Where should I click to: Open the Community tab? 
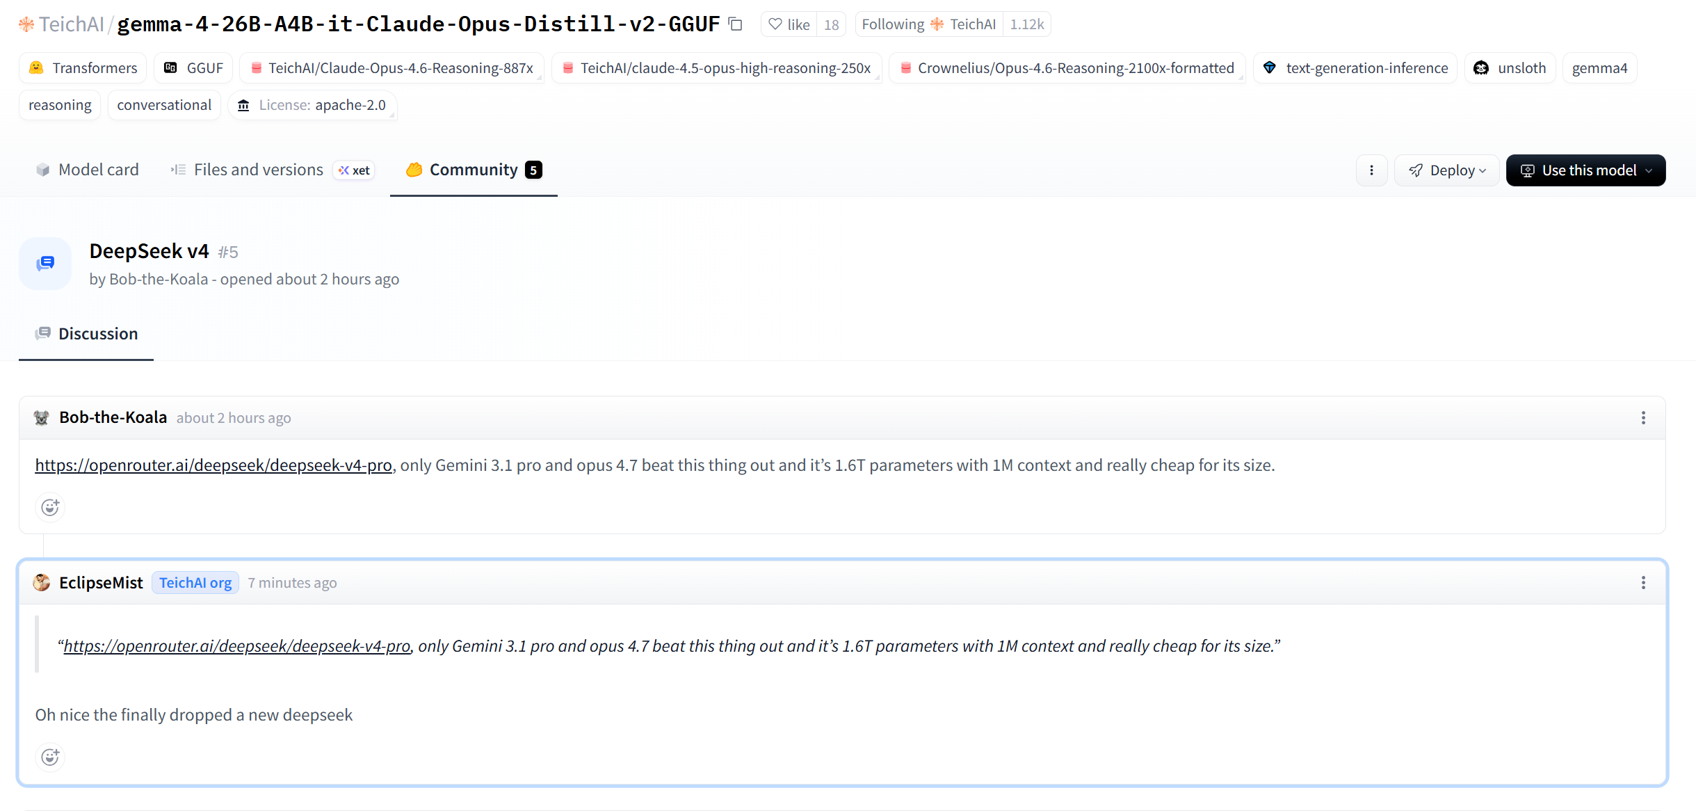tap(474, 170)
